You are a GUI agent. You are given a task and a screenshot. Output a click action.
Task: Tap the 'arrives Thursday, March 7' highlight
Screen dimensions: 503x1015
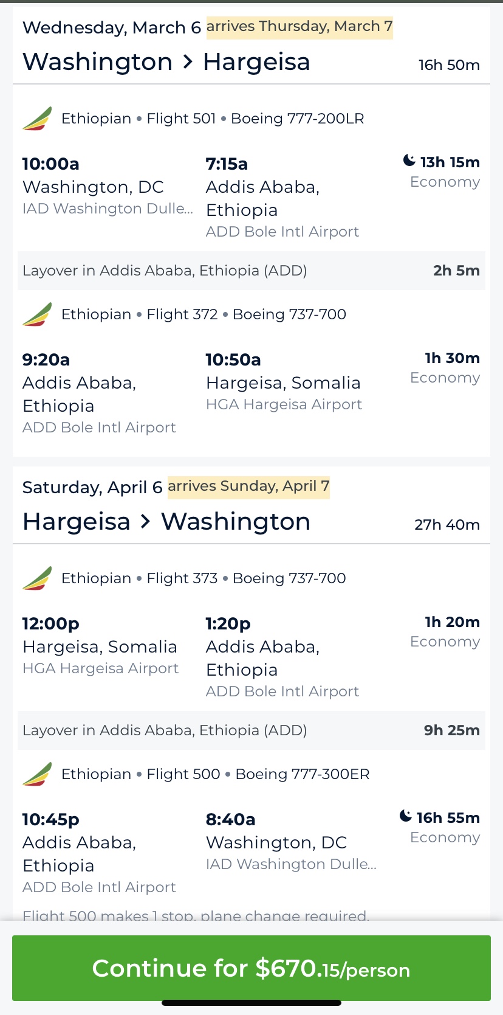299,27
